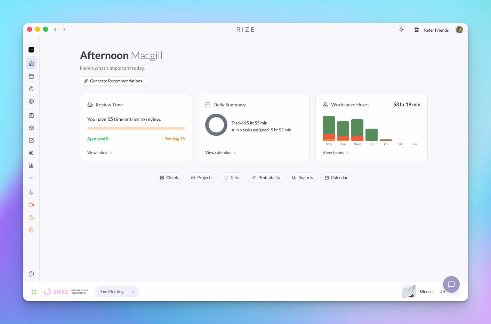This screenshot has height=324, width=491.
Task: Open the calendar icon in sidebar
Action: 31,76
